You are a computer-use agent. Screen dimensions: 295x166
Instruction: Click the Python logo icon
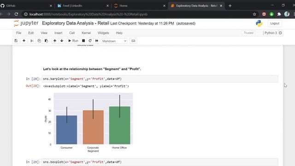(259, 24)
